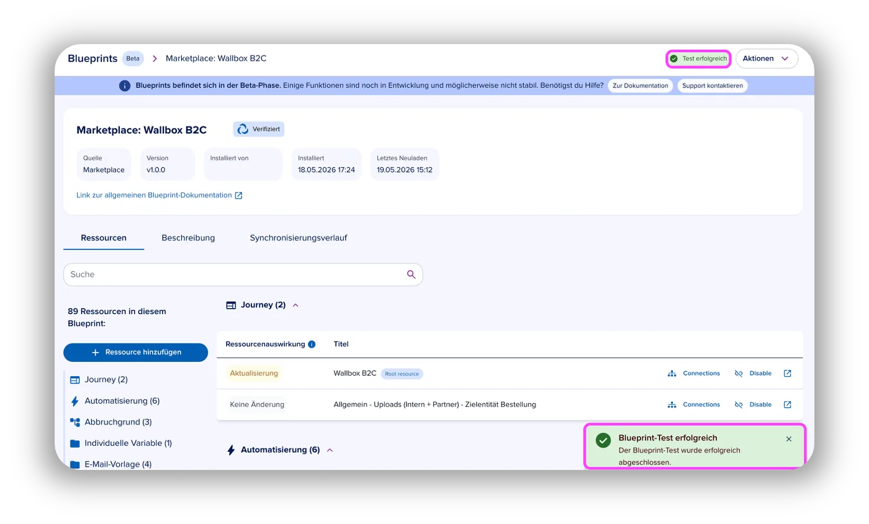The image size is (869, 524).
Task: Open the Synchronisierungsverlauf tab
Action: click(299, 238)
